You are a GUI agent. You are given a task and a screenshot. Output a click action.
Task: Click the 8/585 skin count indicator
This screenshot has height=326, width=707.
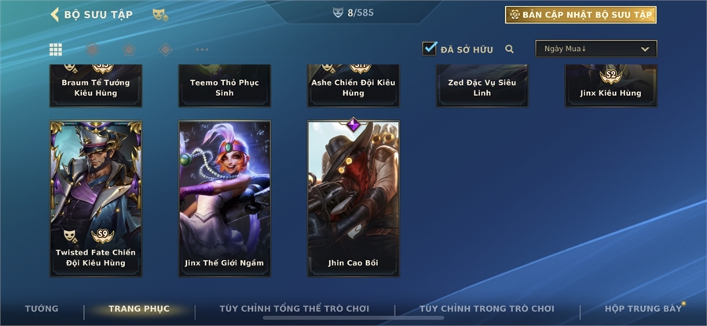(353, 13)
